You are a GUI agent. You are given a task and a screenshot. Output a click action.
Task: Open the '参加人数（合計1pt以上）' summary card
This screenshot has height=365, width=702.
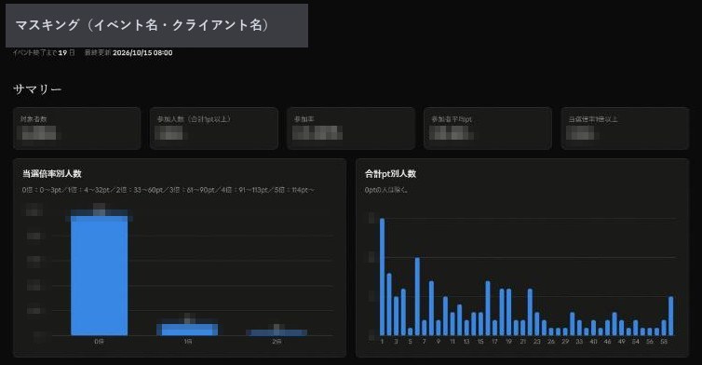[214, 128]
